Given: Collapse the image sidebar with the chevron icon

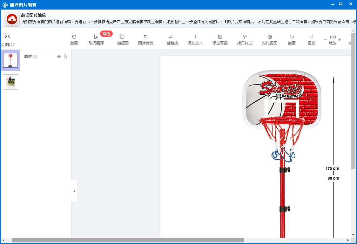Looking at the screenshot, I should pyautogui.click(x=8, y=36).
